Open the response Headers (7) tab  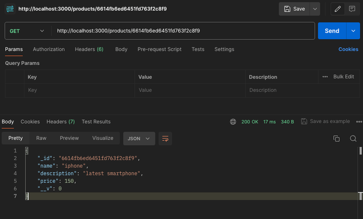click(x=60, y=122)
